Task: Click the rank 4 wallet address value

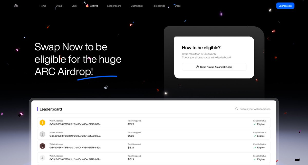Action: (x=75, y=159)
